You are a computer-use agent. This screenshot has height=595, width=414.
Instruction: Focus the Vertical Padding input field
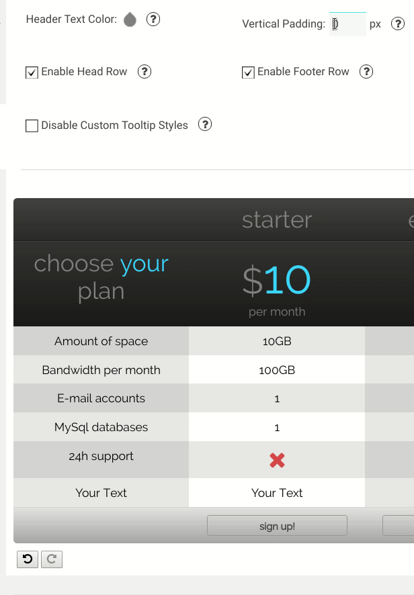point(347,24)
